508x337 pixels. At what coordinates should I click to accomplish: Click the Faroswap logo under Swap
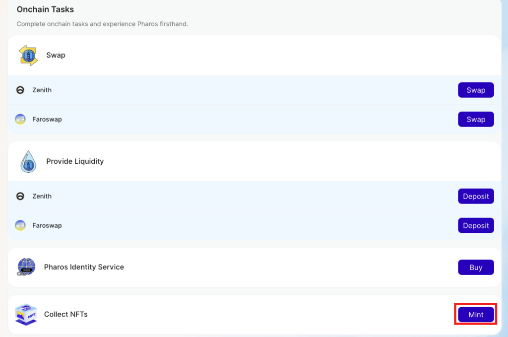(x=20, y=119)
